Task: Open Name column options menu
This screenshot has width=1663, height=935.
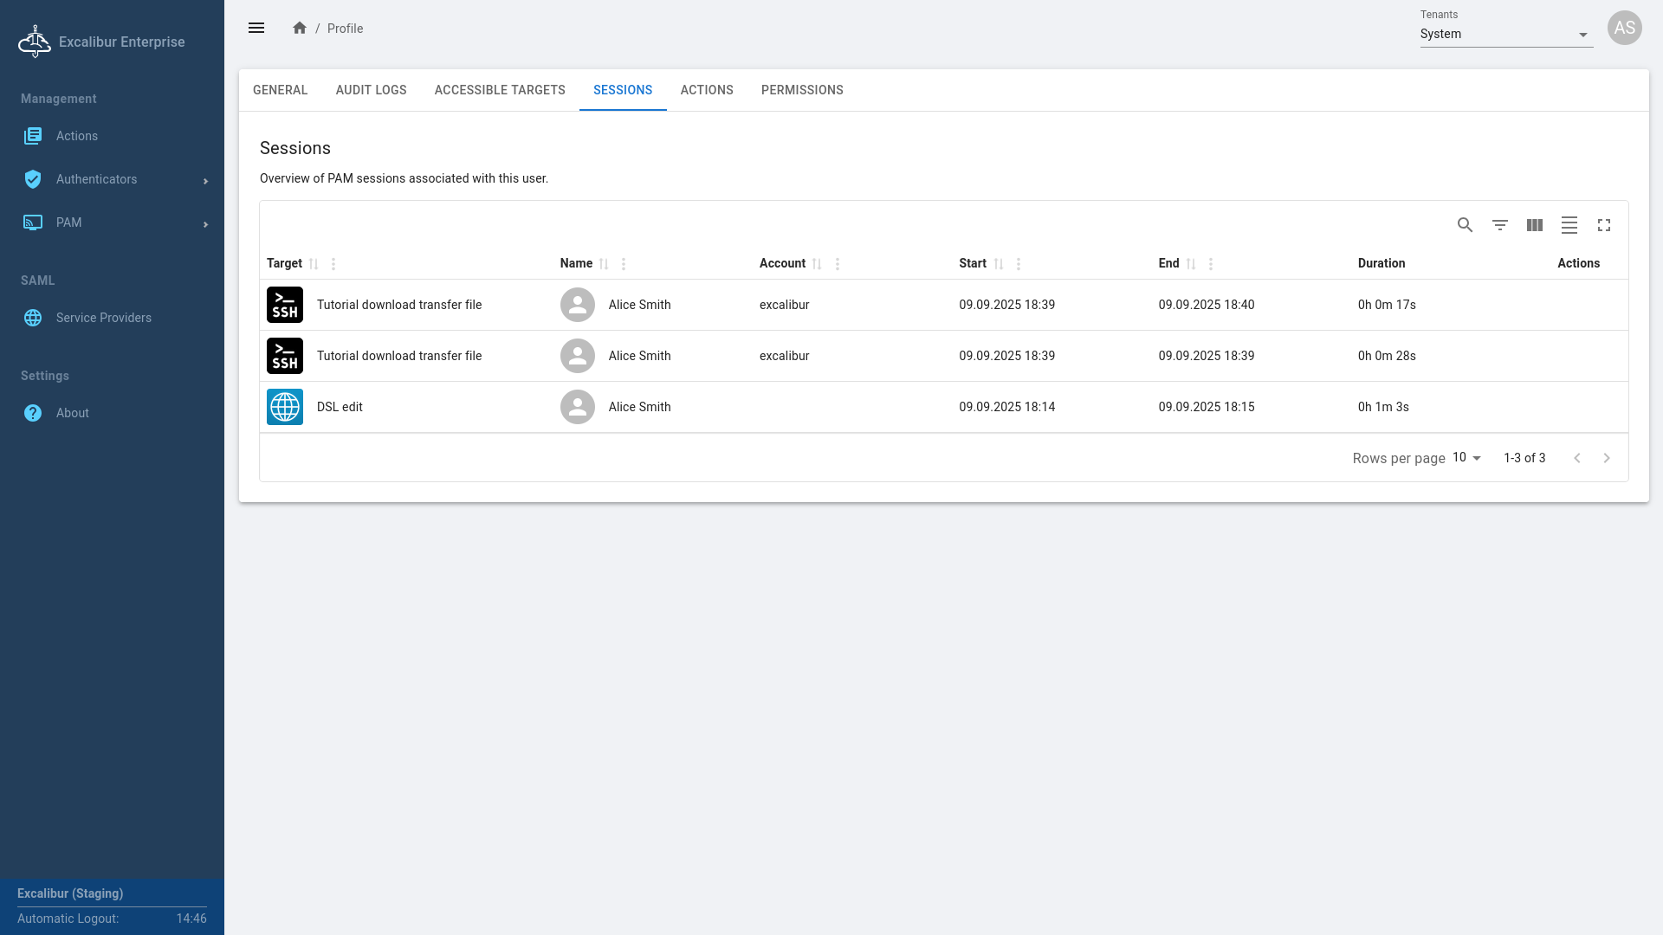Action: pos(624,264)
